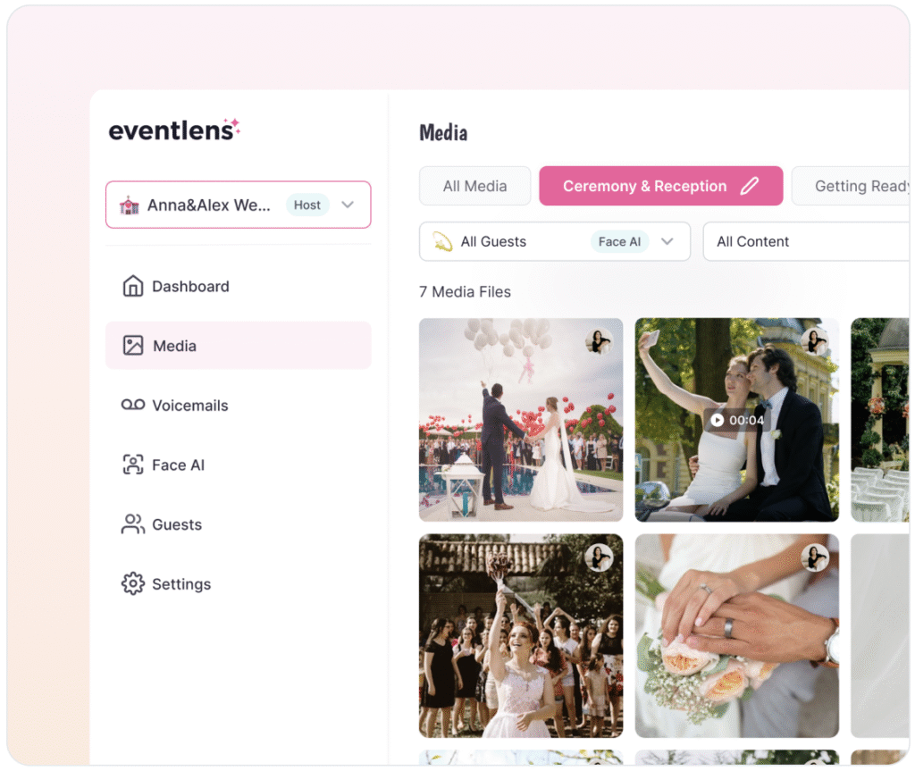Expand the All Guests filter chevron
Screen dimensions: 915x771
click(667, 241)
